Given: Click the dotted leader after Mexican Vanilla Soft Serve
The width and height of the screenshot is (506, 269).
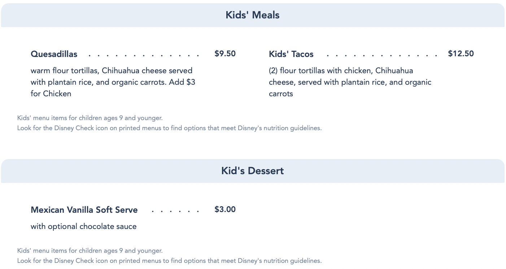Looking at the screenshot, I should pos(175,211).
